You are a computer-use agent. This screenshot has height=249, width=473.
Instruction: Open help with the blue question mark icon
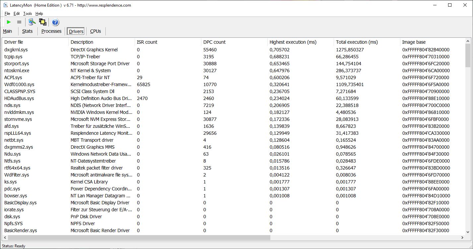(x=55, y=22)
